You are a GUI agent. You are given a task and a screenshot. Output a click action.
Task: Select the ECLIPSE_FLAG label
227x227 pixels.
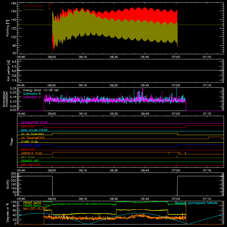pyautogui.click(x=31, y=146)
